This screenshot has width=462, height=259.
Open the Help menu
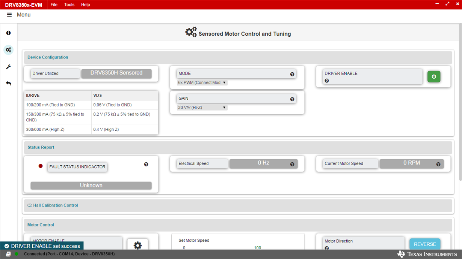pos(86,4)
